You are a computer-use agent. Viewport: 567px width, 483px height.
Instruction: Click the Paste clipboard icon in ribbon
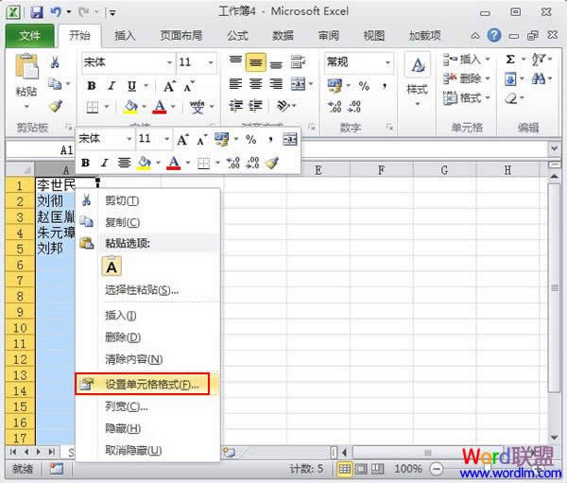click(x=26, y=66)
